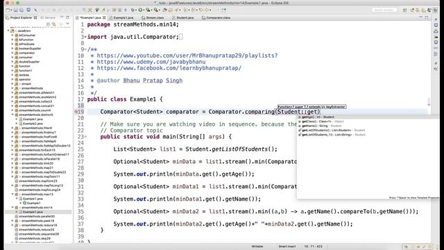Click the New file wizard toolbar icon
Viewport: 444px width, 250px height.
8,10
